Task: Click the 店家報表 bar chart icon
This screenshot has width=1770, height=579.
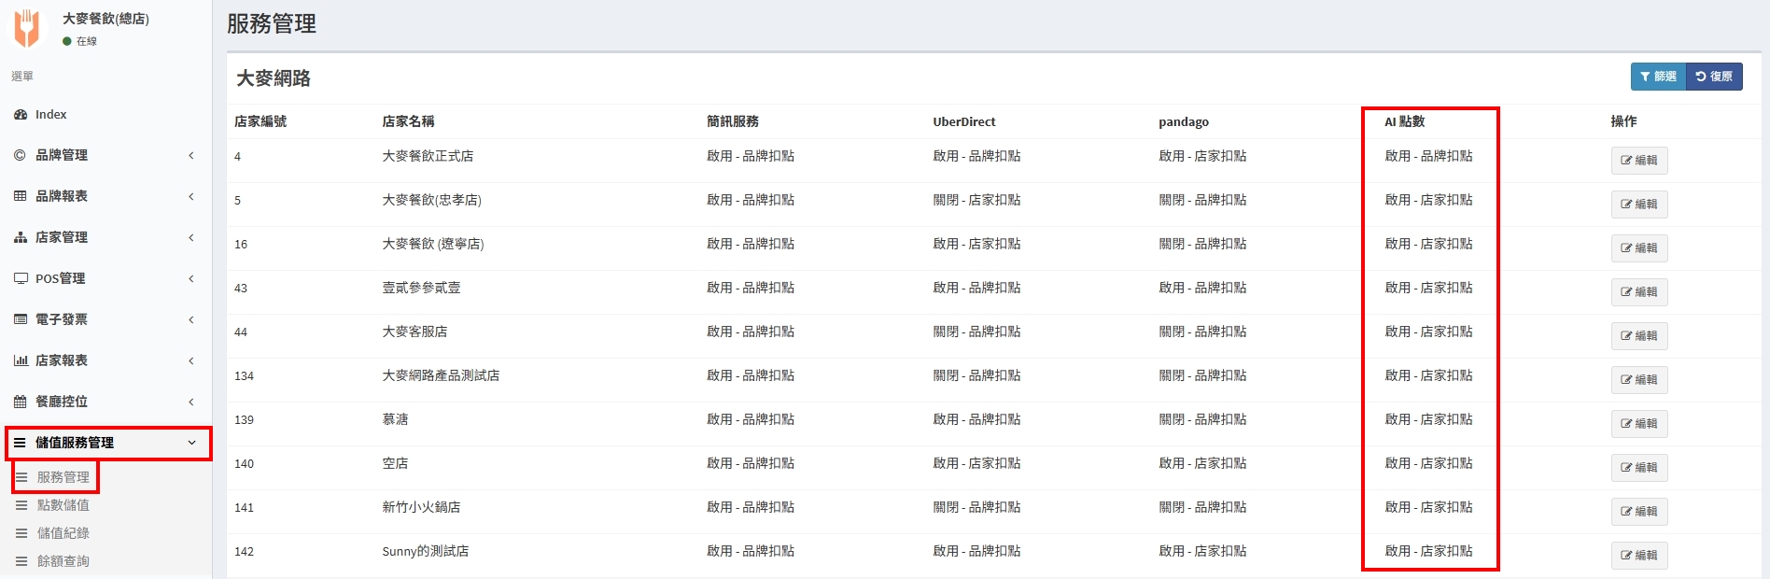Action: click(x=21, y=360)
